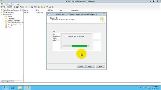Screen dimensions: 161x90
Task: Click Cancel in the installation wizard
Action: [100, 66]
